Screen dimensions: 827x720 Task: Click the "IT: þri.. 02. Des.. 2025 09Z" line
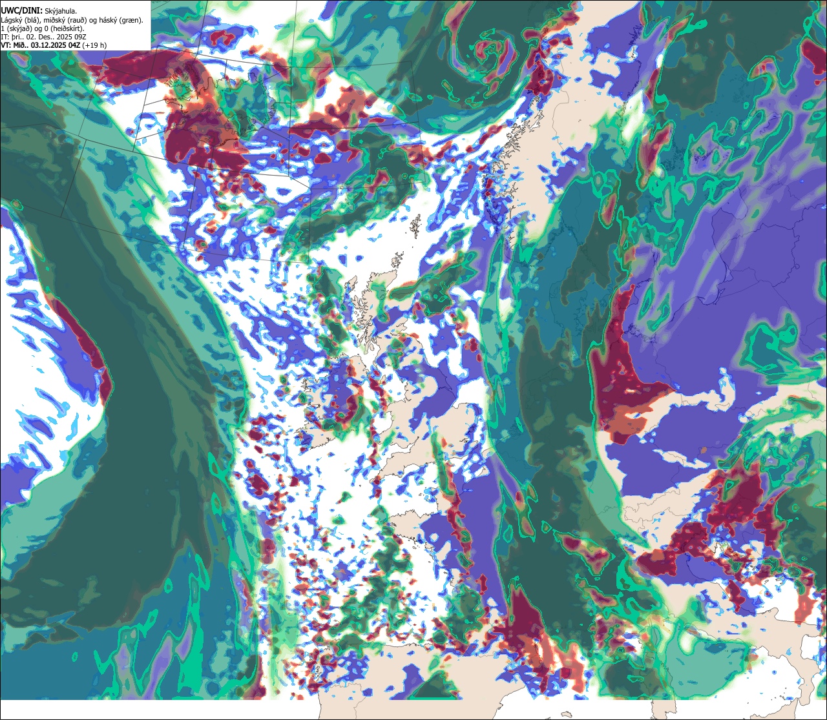[x=45, y=37]
